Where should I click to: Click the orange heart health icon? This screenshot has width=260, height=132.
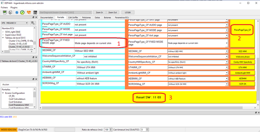coord(29,12)
